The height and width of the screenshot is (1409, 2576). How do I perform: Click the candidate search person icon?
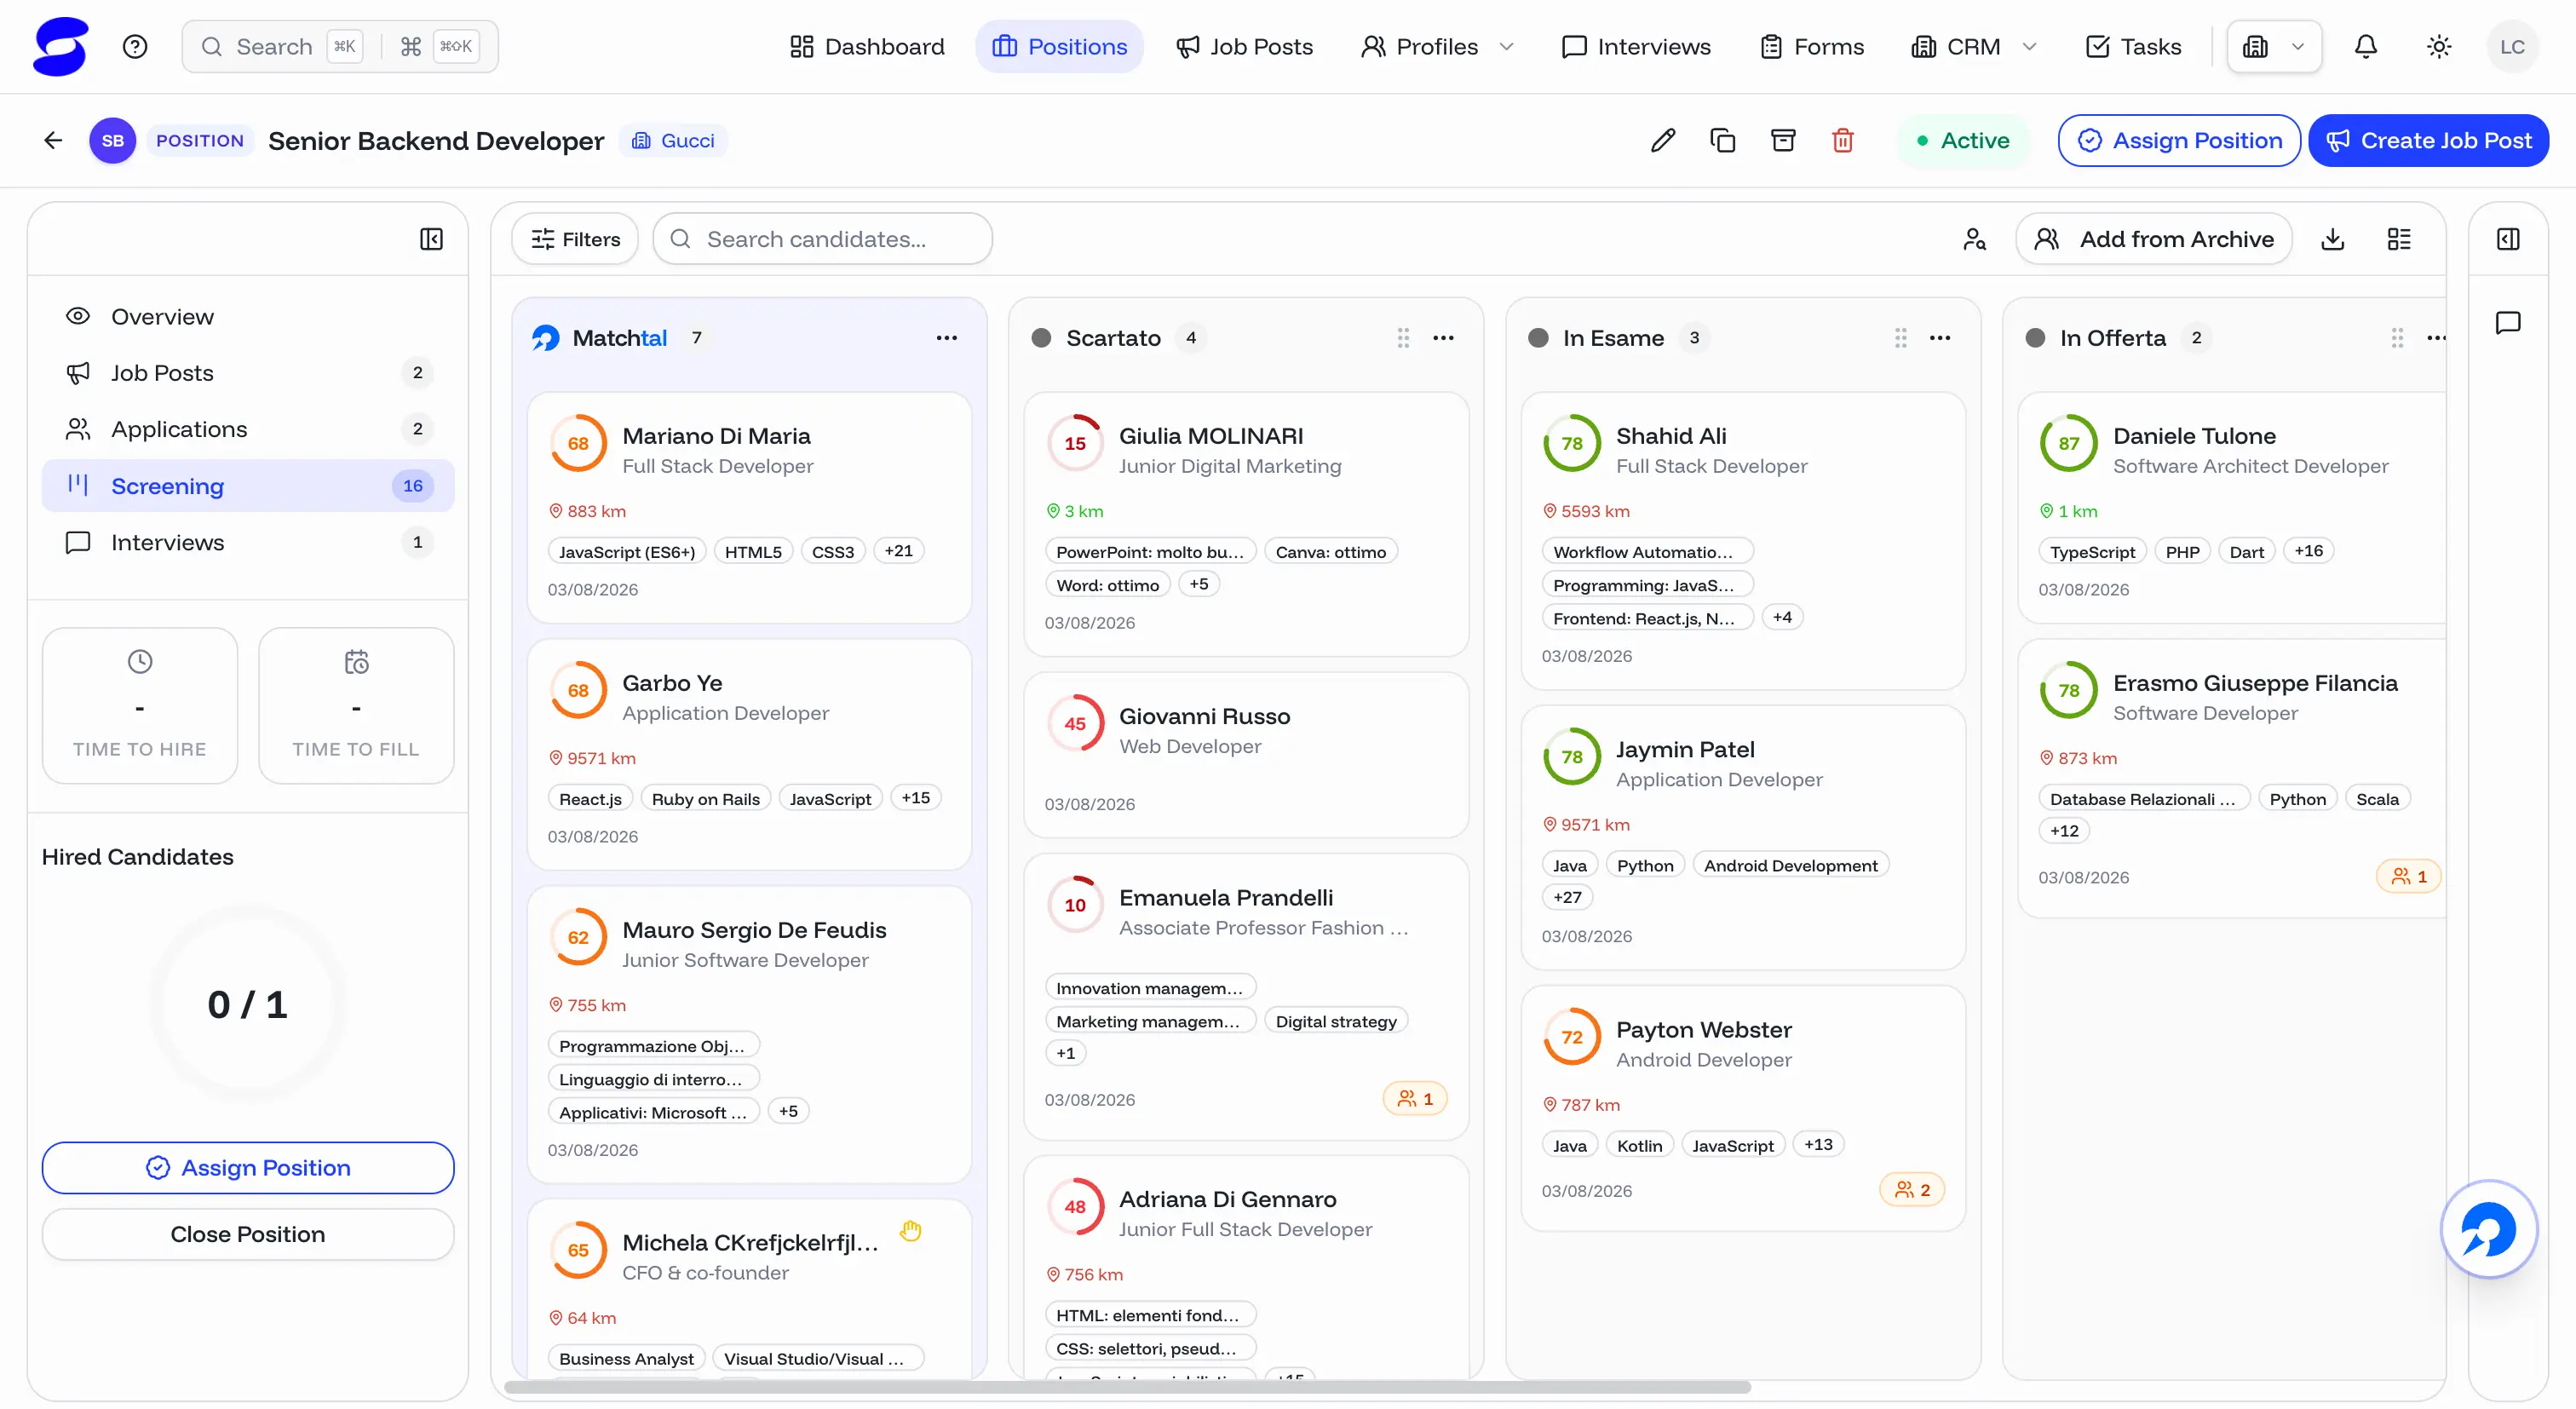(1974, 239)
